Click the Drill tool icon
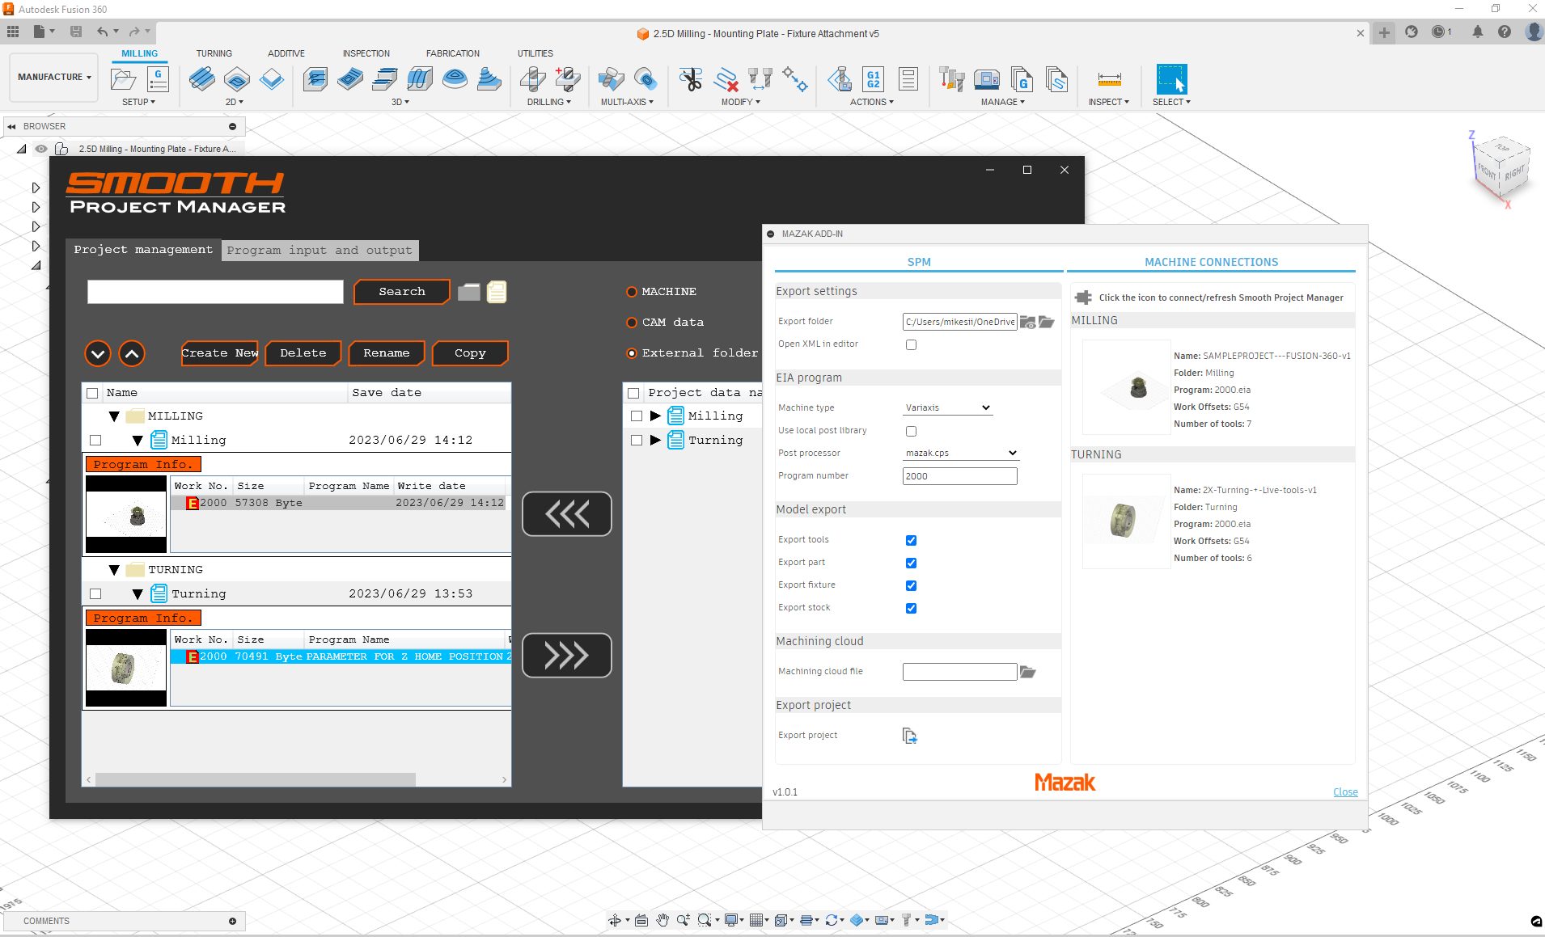 (532, 79)
